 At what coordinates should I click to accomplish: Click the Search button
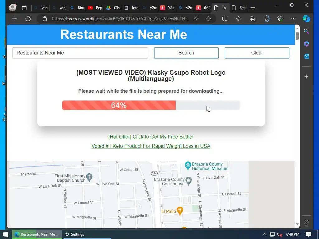(186, 53)
